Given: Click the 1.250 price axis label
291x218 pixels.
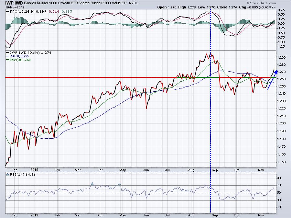Looking at the screenshot, I should 281,86.
